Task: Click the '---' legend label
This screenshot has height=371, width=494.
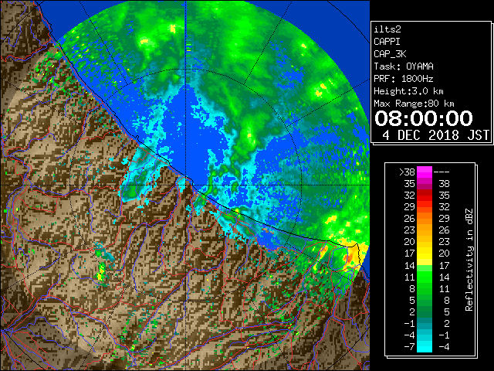Action: tap(442, 172)
